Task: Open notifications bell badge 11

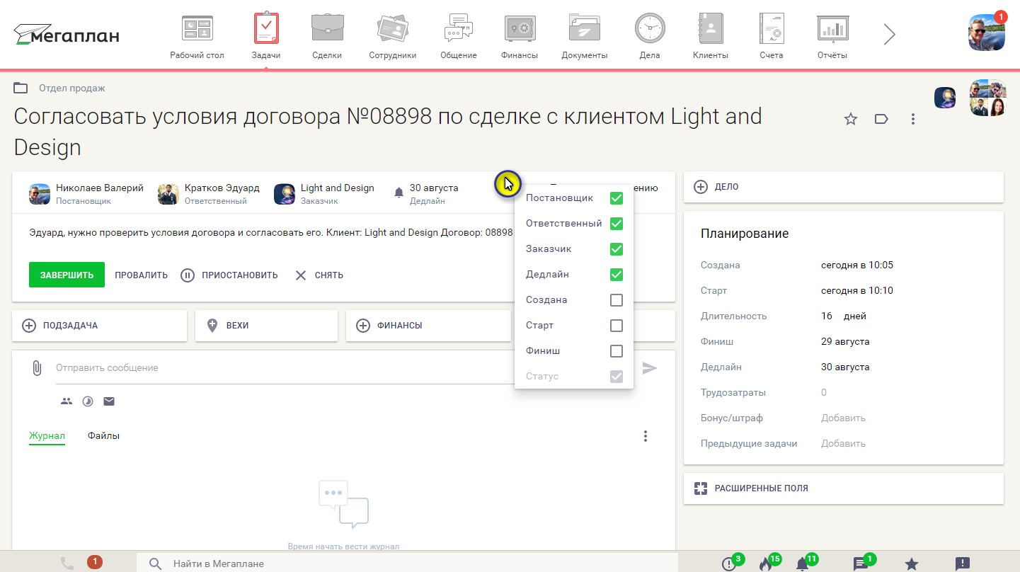Action: [x=803, y=564]
